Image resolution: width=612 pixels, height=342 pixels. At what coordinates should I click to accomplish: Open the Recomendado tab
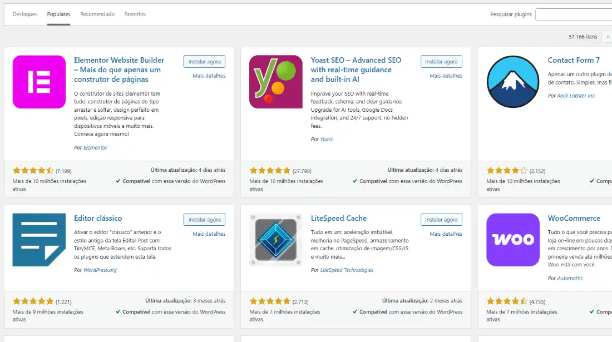click(97, 14)
